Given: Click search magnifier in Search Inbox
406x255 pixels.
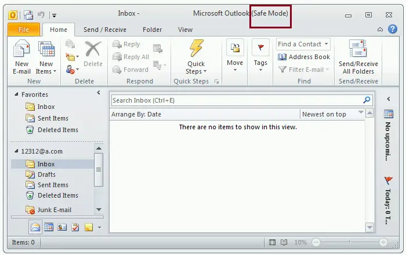Looking at the screenshot, I should pyautogui.click(x=367, y=100).
